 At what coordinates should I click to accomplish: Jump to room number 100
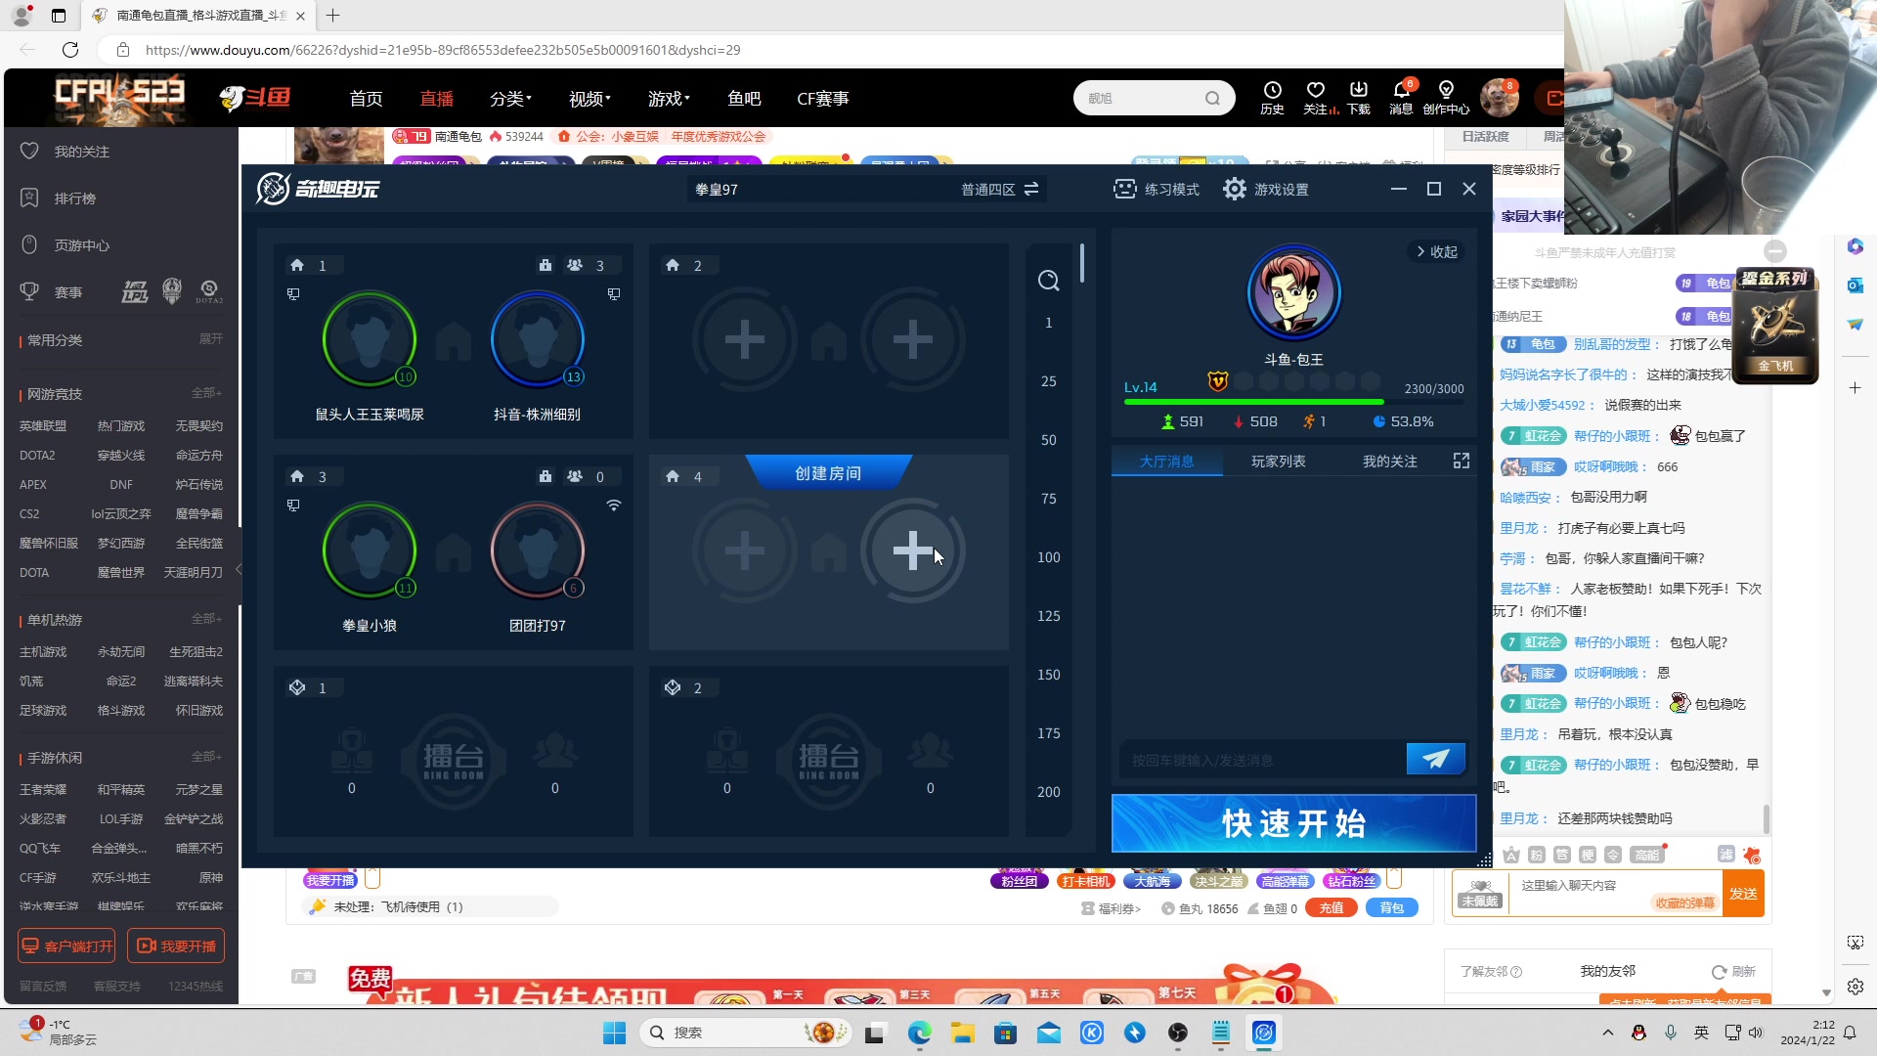(x=1048, y=557)
